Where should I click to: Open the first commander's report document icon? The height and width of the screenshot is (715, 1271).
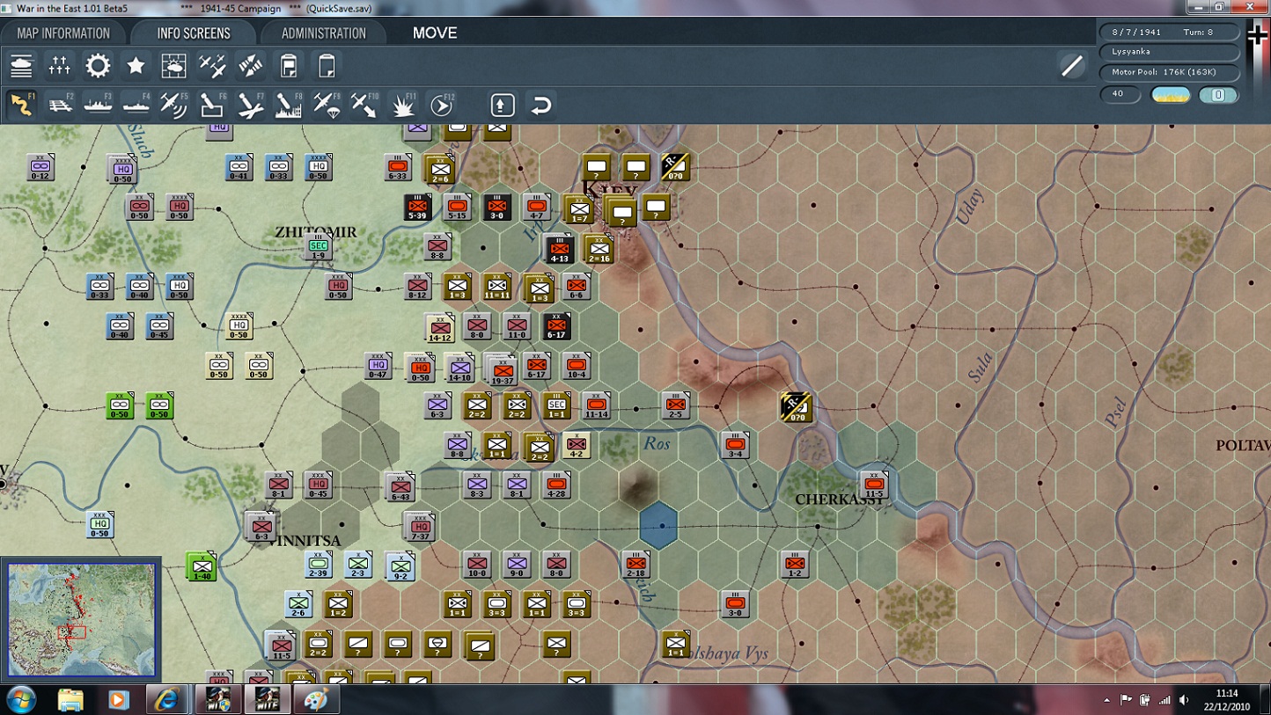click(289, 66)
